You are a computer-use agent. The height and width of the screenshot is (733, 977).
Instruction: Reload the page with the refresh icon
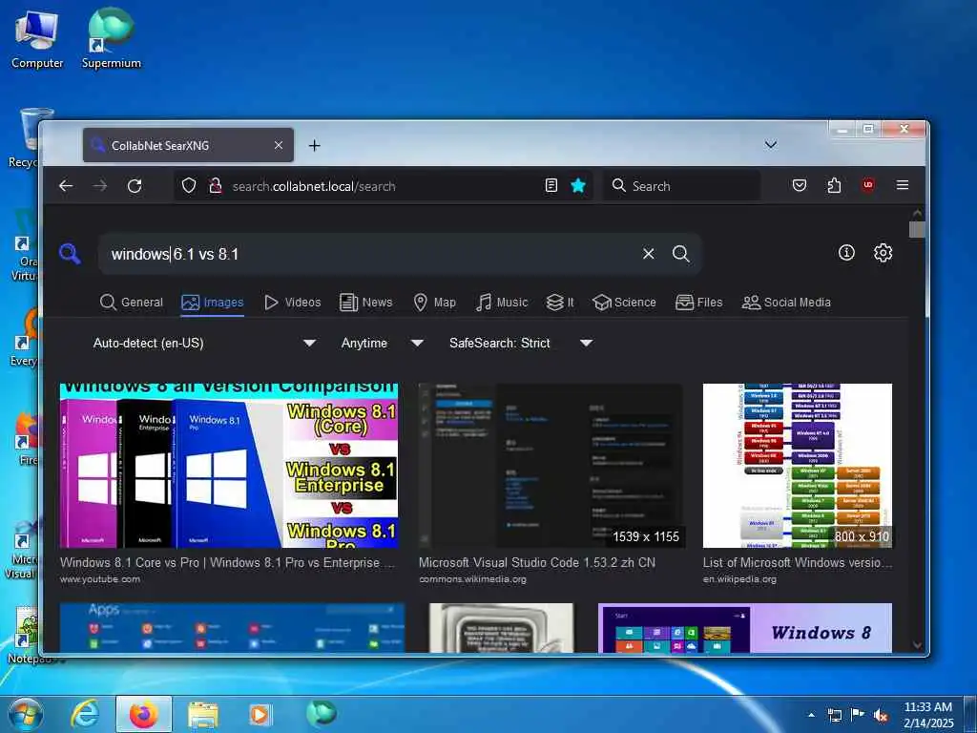click(x=135, y=186)
